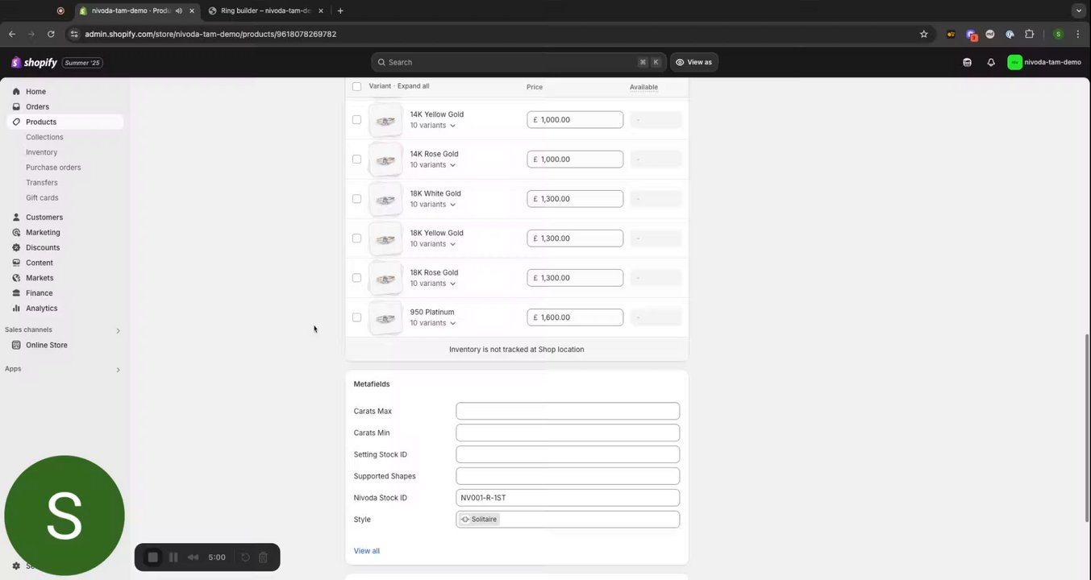Viewport: 1091px width, 580px height.
Task: Open the nivoda-tam-demo store account menu
Action: [1044, 62]
